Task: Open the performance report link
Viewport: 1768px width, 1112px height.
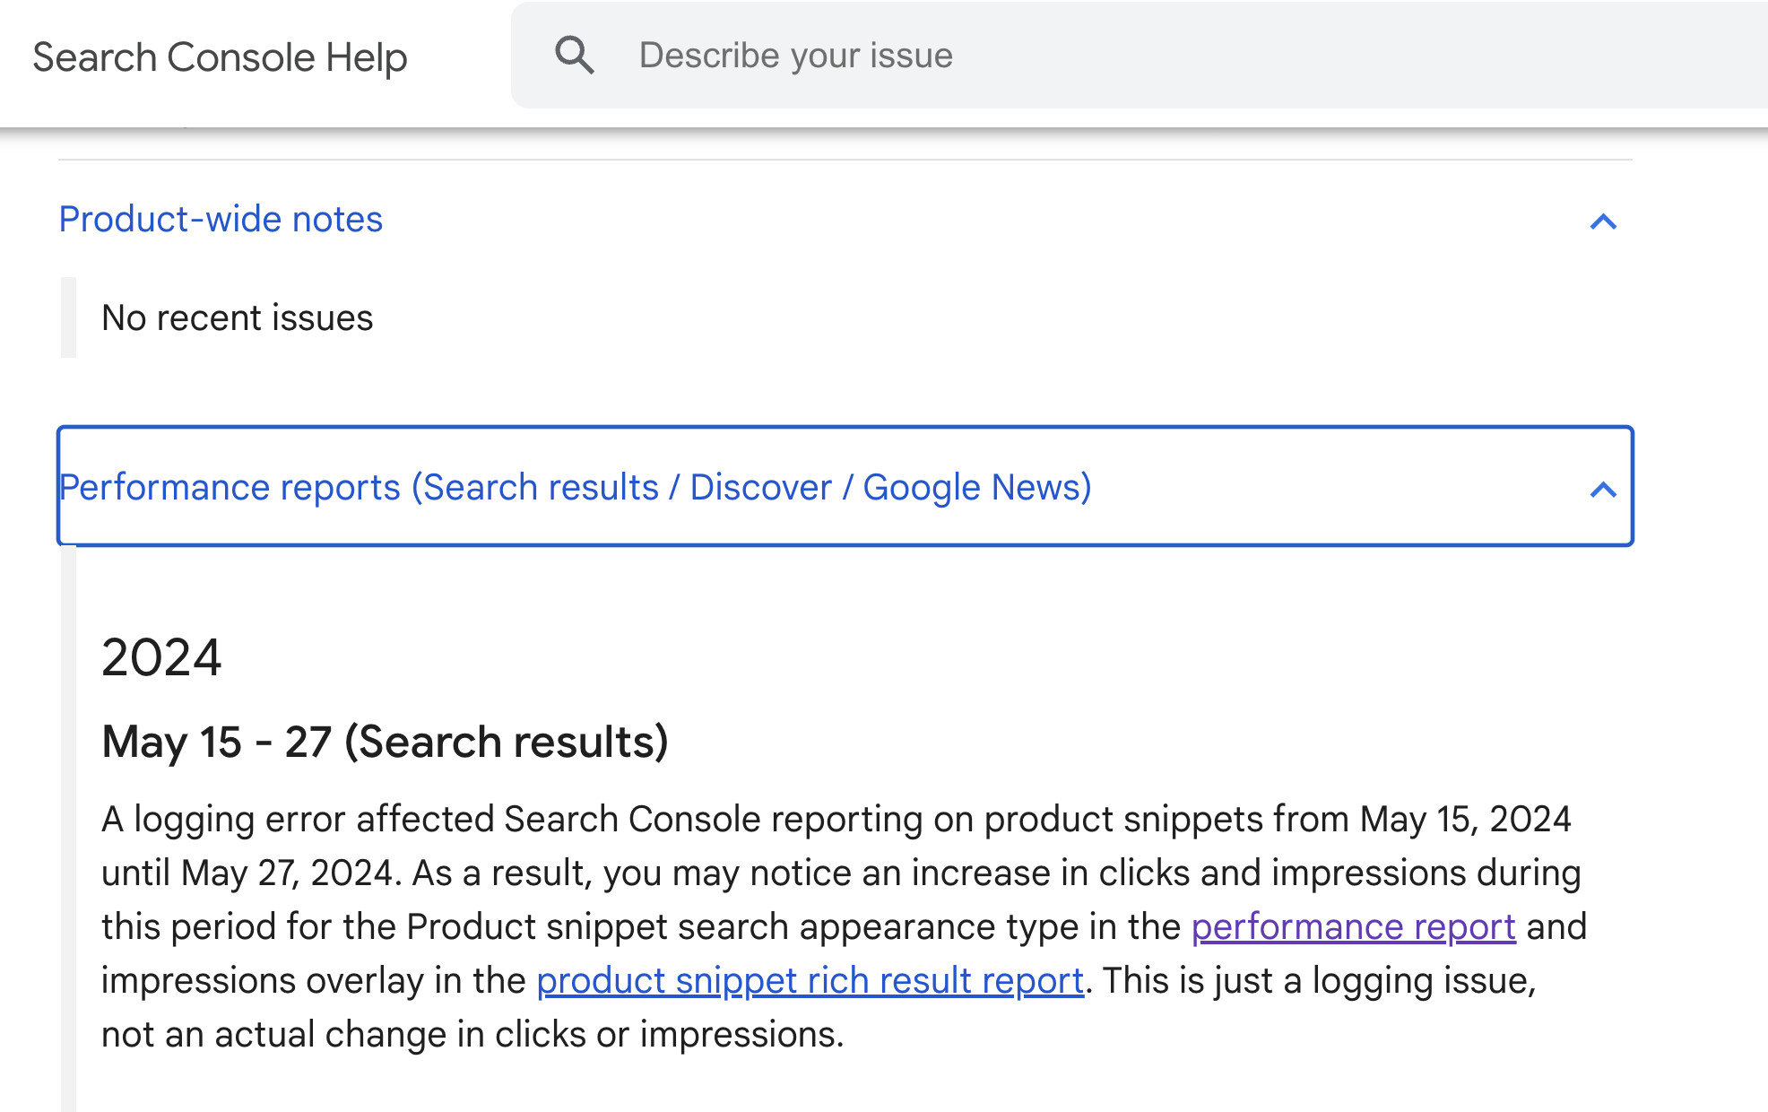Action: point(1352,927)
